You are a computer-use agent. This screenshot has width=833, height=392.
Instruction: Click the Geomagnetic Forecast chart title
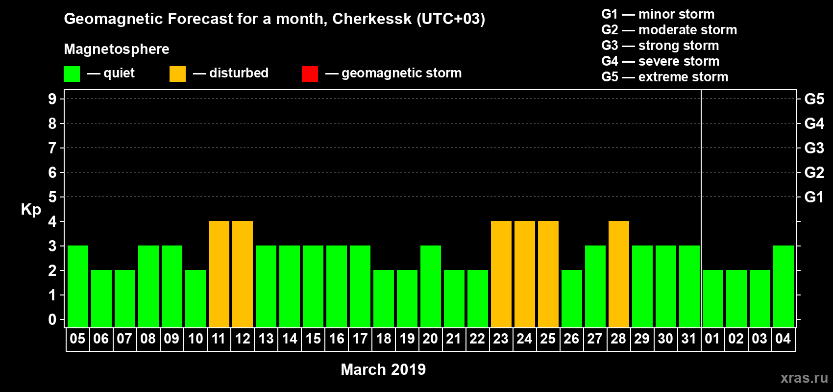[274, 19]
